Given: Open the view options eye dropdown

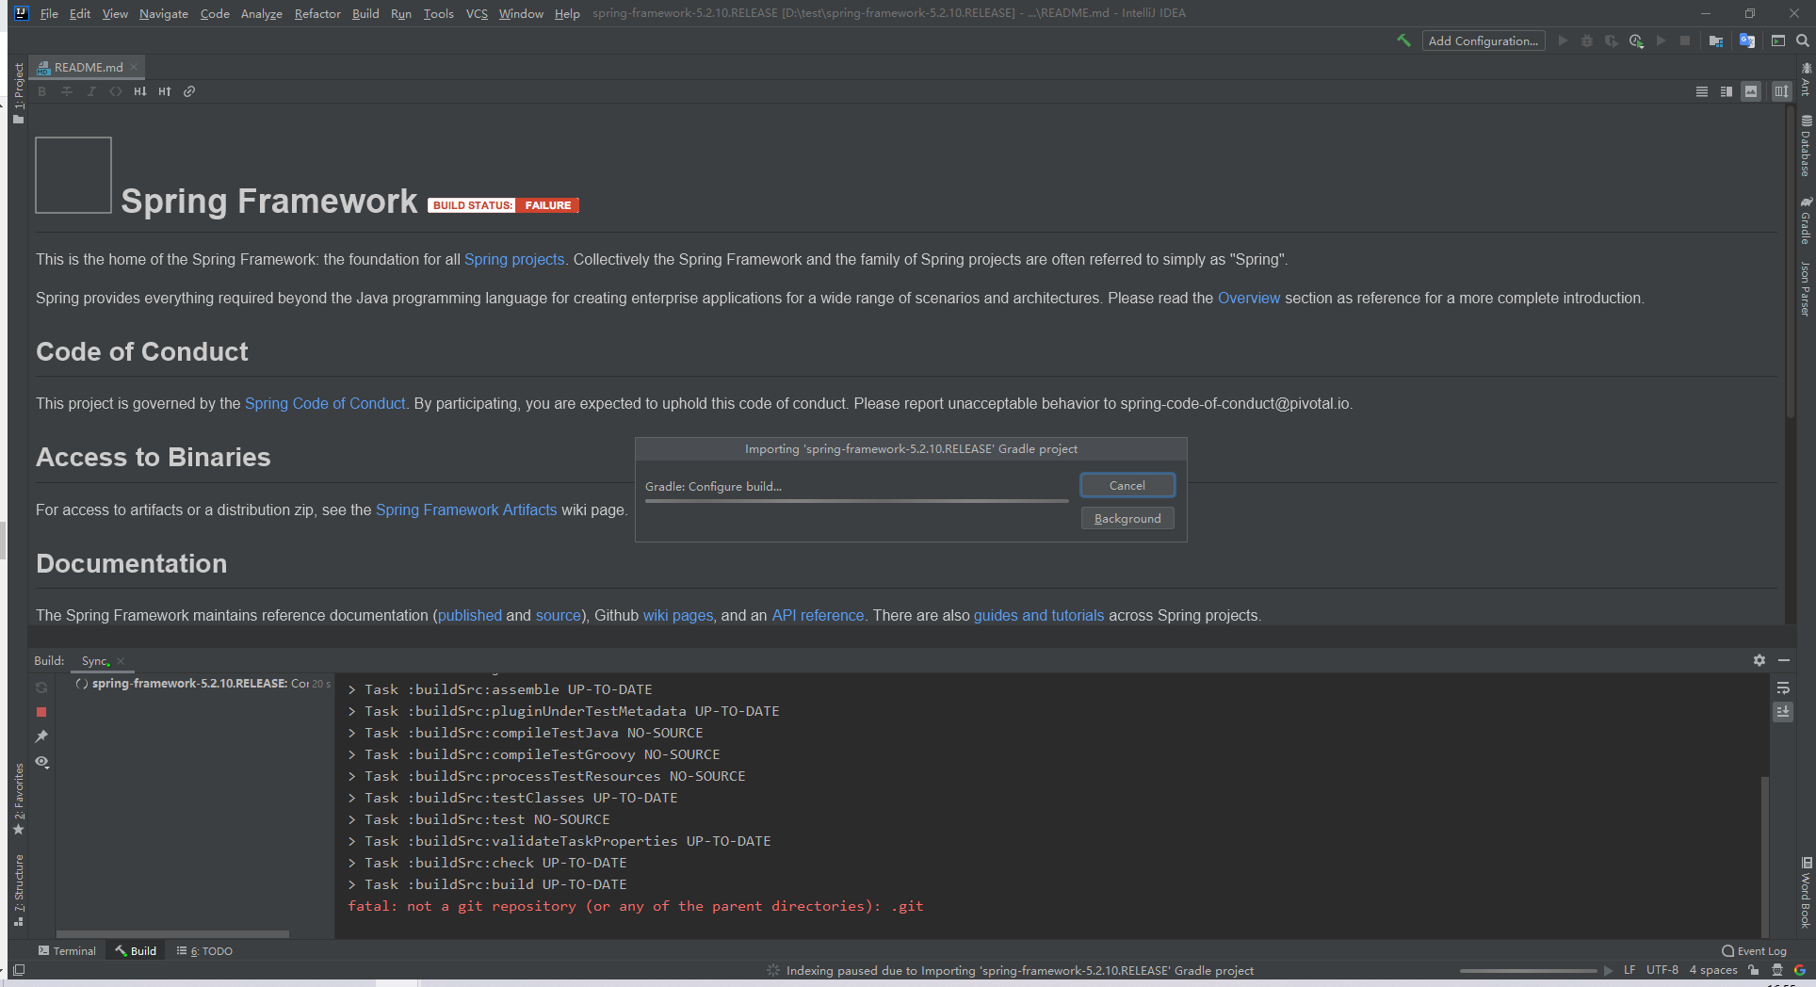Looking at the screenshot, I should click(x=42, y=762).
